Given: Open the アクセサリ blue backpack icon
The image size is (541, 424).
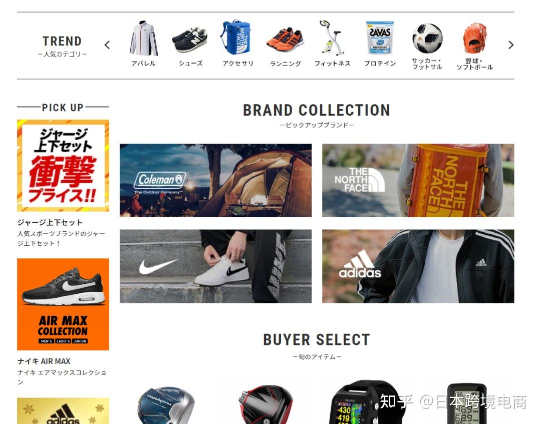Looking at the screenshot, I should tap(236, 37).
